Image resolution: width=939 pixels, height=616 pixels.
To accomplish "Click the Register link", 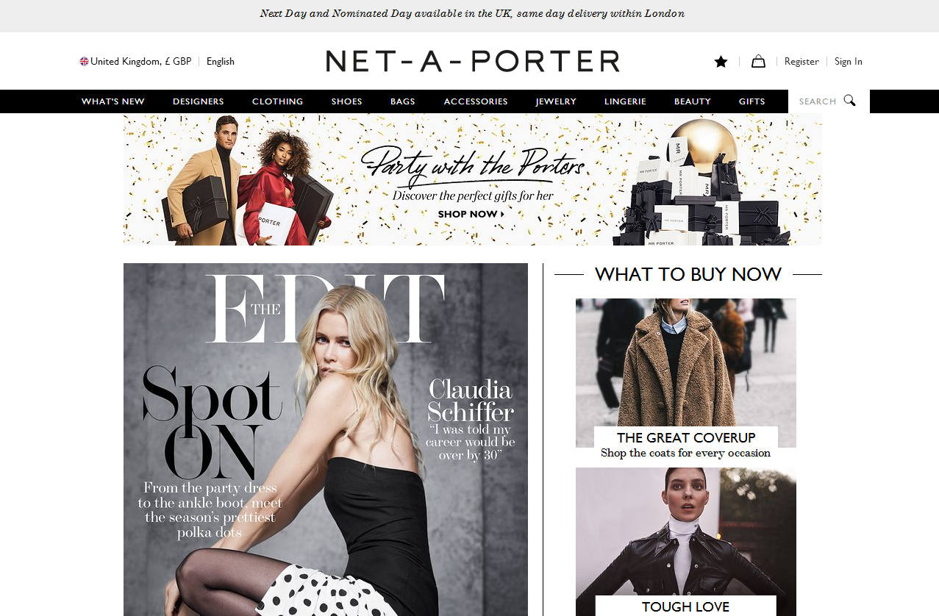I will pyautogui.click(x=801, y=62).
